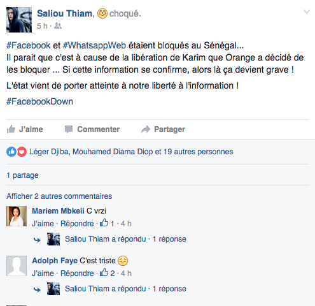Screen dimensions: 315x306
Task: Open the #FacebookDown hashtag
Action: pos(39,101)
